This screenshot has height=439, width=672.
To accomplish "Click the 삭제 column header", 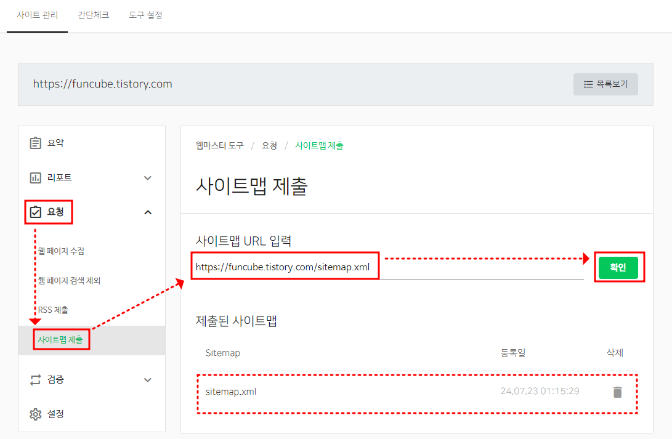I will point(615,353).
